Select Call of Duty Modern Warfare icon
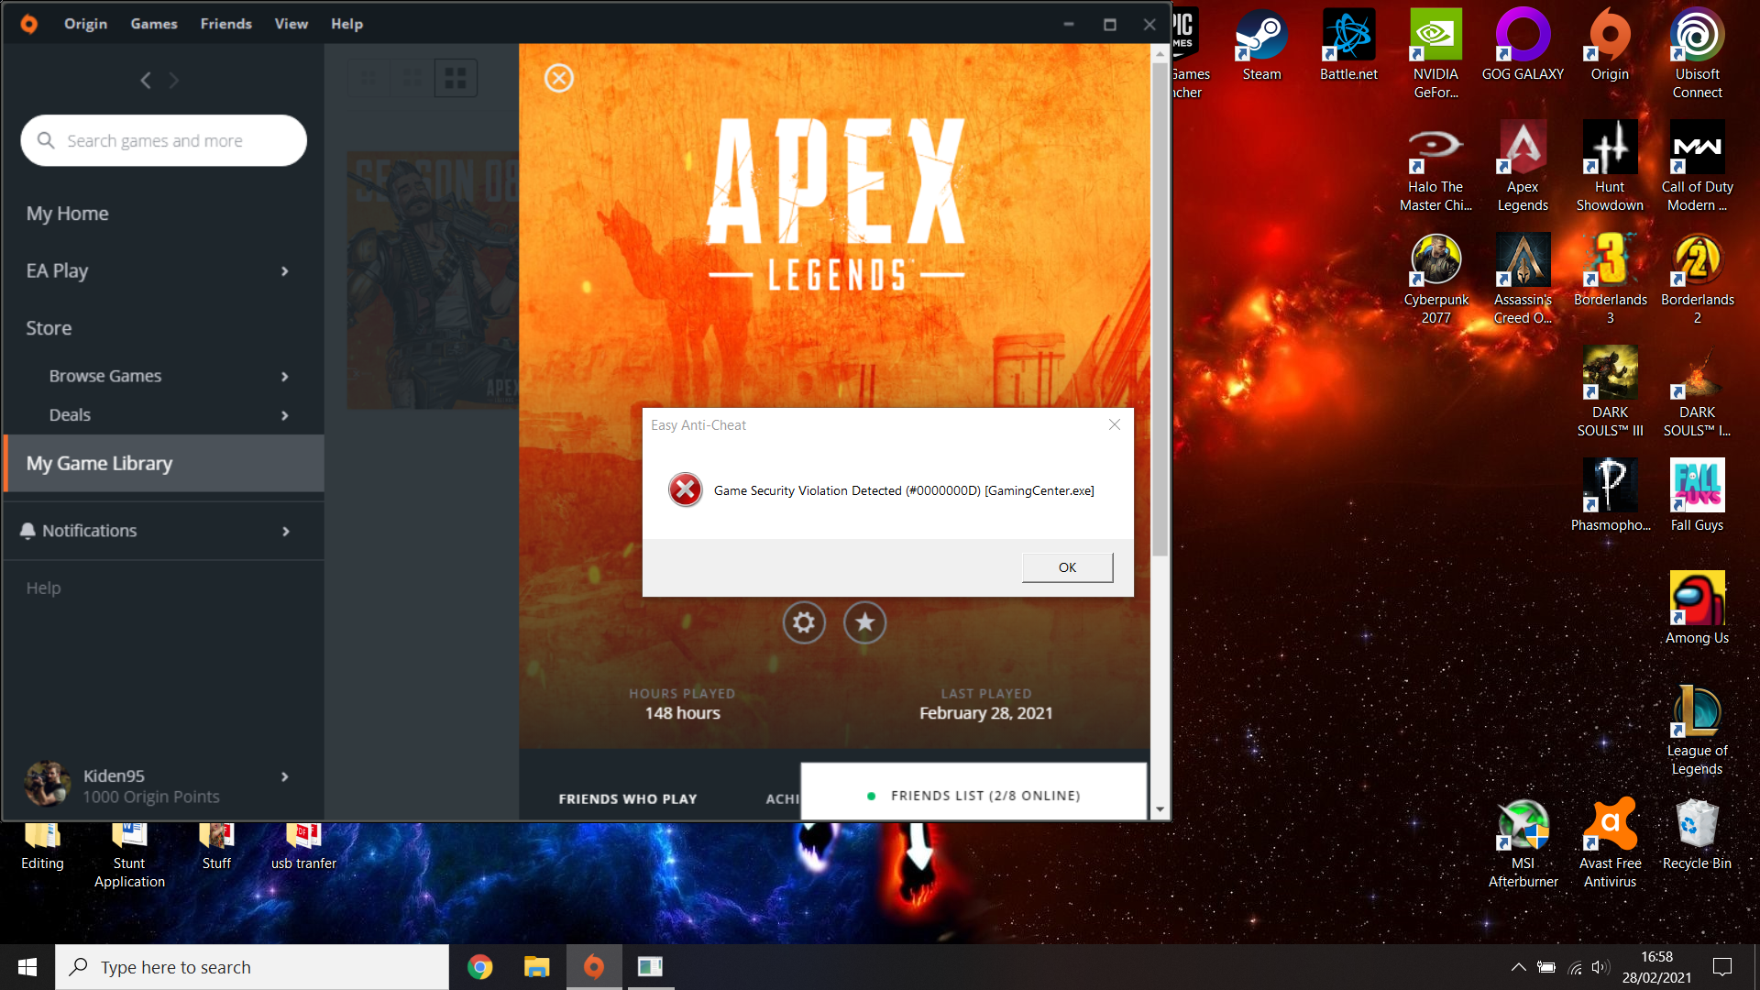This screenshot has width=1760, height=990. click(1697, 167)
